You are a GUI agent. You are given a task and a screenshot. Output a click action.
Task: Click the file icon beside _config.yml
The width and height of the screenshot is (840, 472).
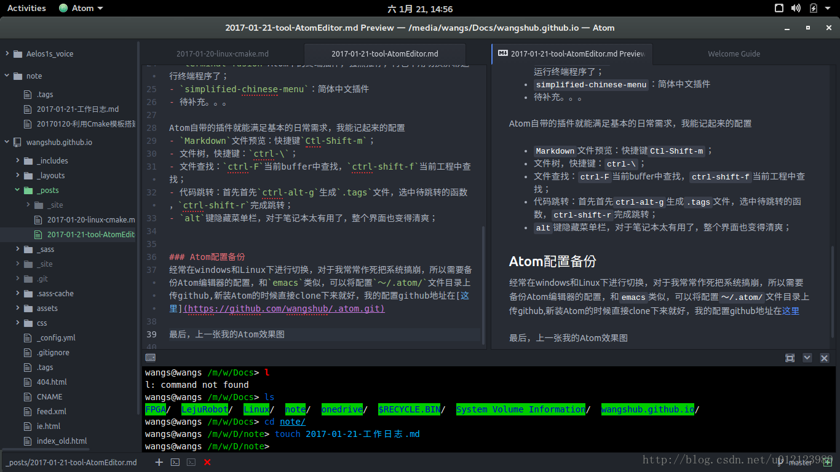pyautogui.click(x=27, y=338)
